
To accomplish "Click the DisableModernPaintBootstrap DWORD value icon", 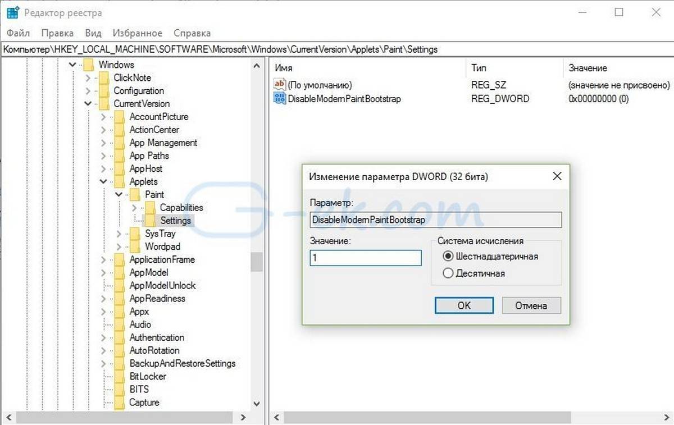I will pos(280,98).
